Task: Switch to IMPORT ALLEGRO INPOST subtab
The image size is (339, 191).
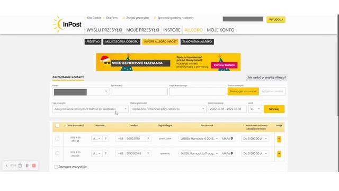Action: coord(160,41)
